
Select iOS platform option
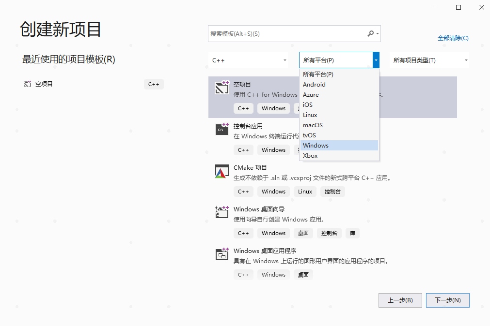[339, 105]
